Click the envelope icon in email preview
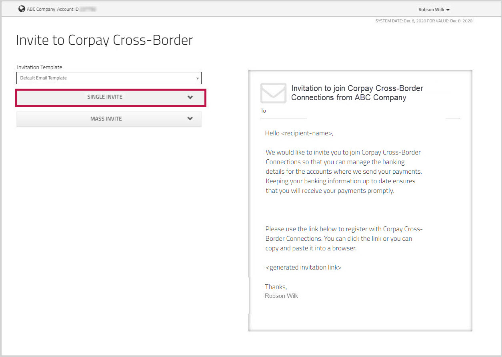This screenshot has height=357, width=502. click(273, 93)
